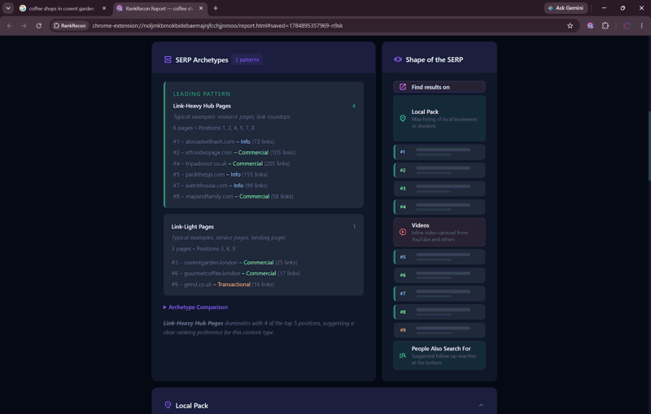Open the browser Extensions puzzle icon

tap(605, 26)
